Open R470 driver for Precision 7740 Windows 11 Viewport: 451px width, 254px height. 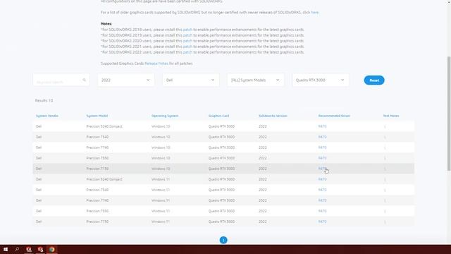point(322,200)
